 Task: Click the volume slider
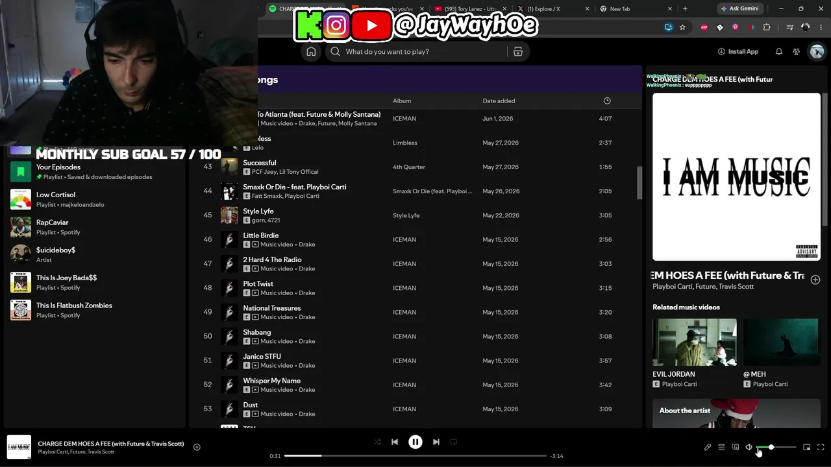(x=776, y=448)
